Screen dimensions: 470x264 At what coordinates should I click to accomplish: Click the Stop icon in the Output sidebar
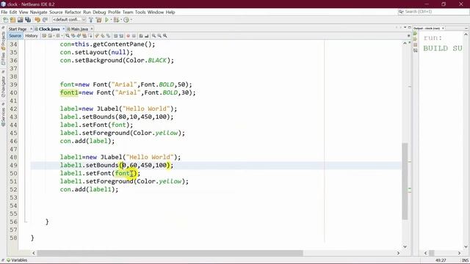coord(415,45)
